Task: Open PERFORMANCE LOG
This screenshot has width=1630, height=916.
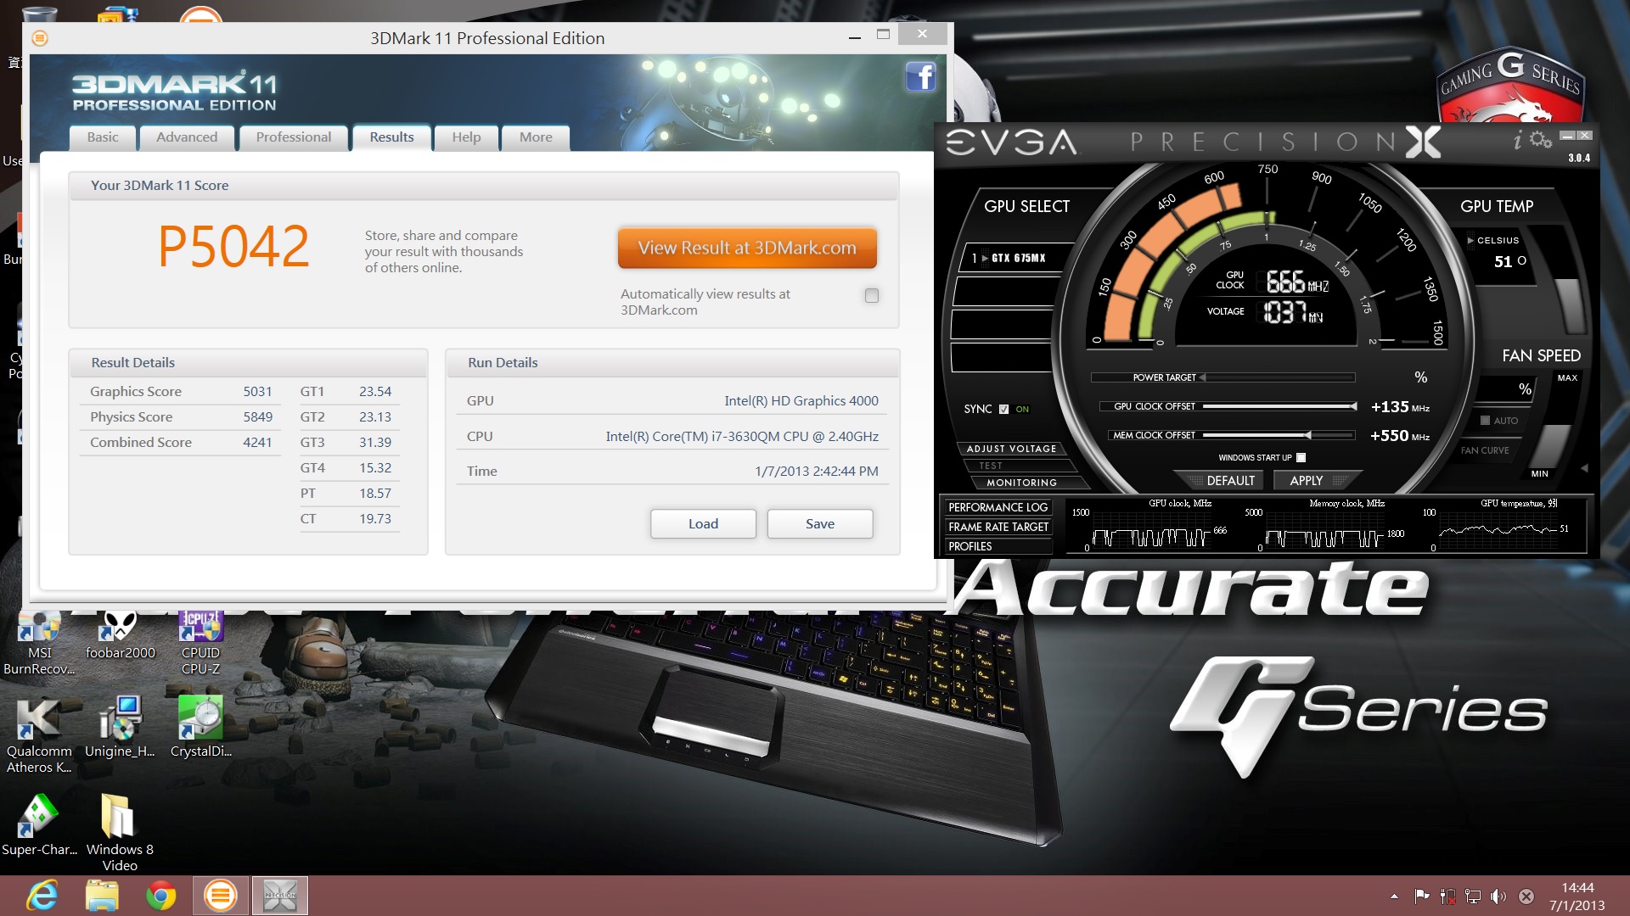Action: [998, 507]
